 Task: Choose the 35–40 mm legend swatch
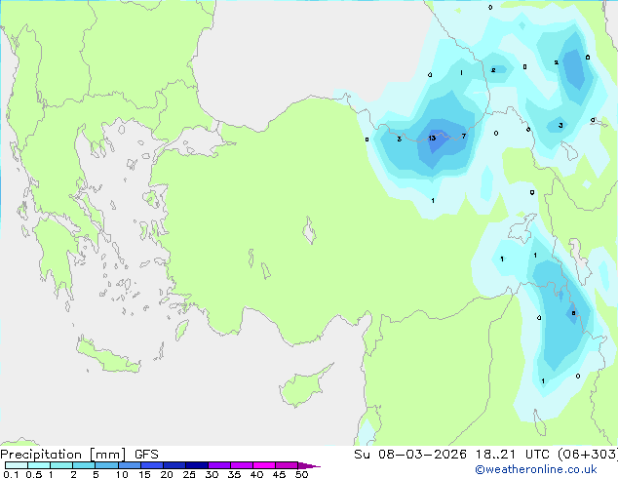point(242,465)
